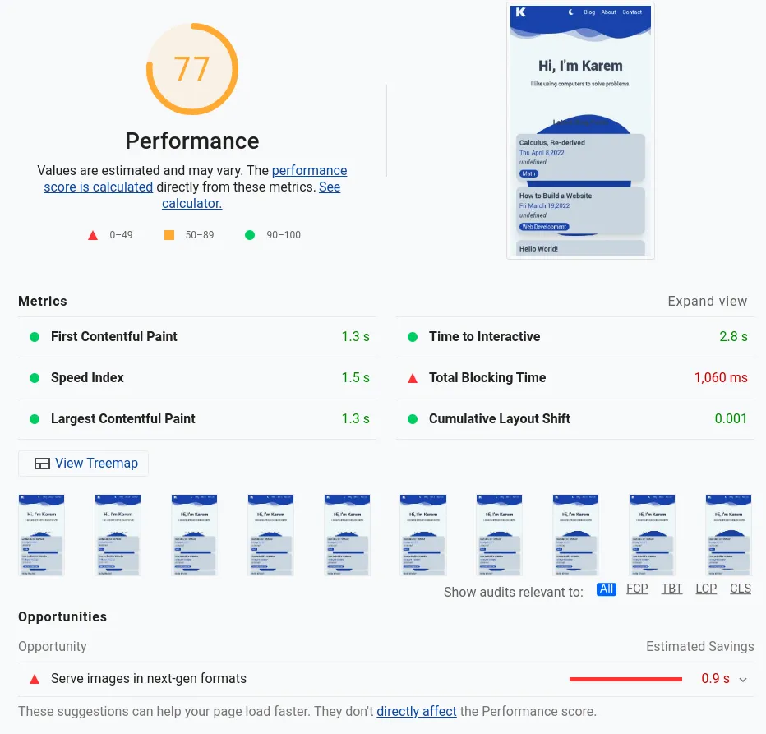766x734 pixels.
Task: Open the directly affect link
Action: [417, 711]
